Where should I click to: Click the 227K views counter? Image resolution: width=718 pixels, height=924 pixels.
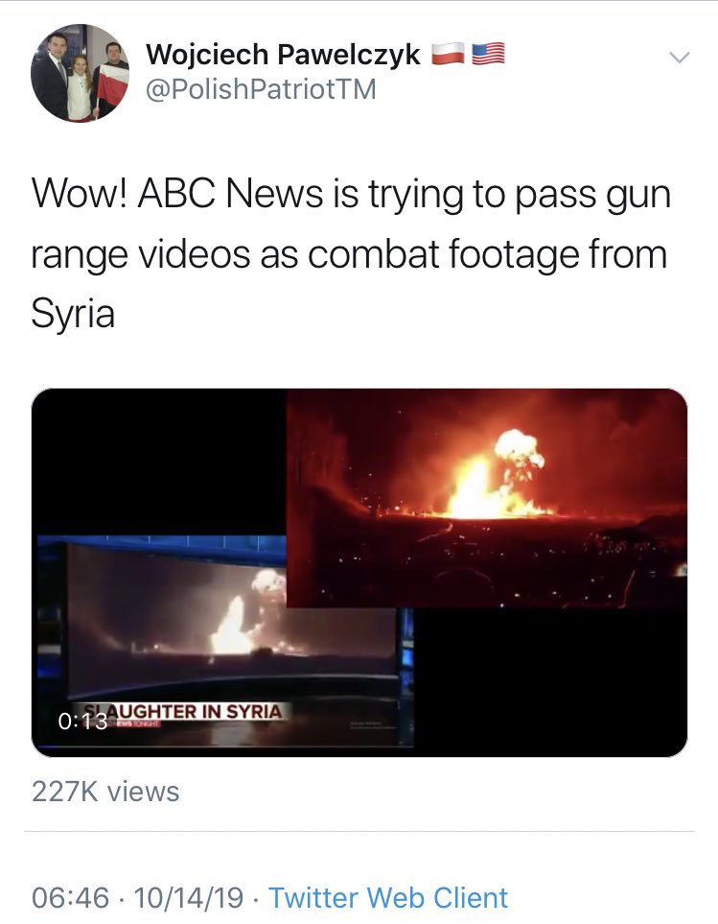[105, 791]
